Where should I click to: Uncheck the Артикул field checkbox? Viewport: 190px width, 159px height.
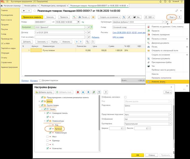click(51, 129)
